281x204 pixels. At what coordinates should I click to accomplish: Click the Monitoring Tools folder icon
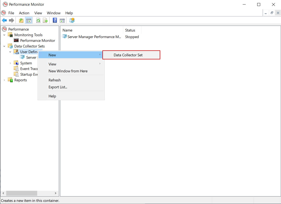pyautogui.click(x=11, y=35)
